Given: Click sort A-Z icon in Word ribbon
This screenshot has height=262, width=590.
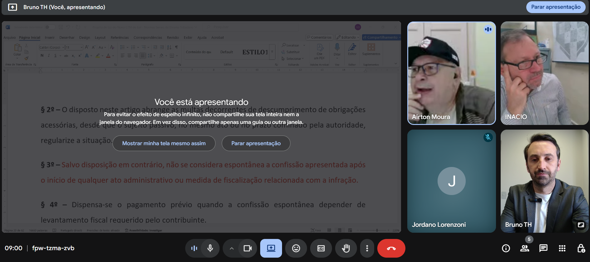Looking at the screenshot, I should [x=169, y=47].
